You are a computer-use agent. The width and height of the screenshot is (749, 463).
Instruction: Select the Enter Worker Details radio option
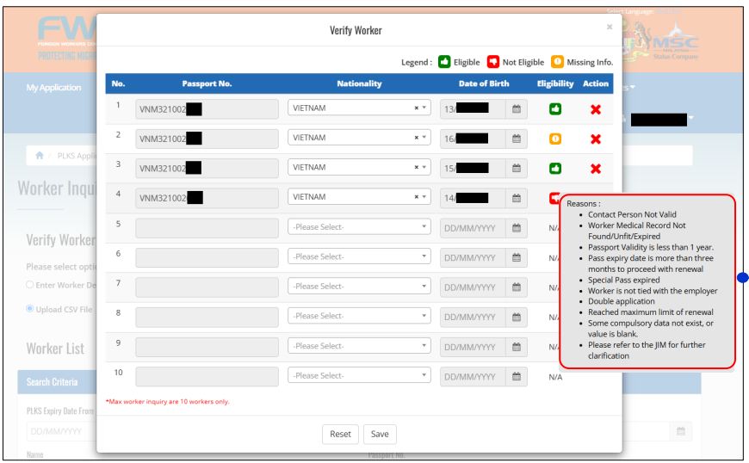point(29,285)
